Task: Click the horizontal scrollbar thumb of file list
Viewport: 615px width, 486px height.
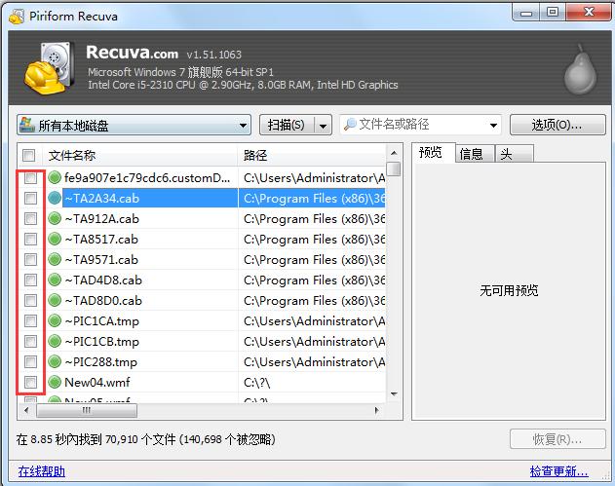Action: tap(87, 410)
